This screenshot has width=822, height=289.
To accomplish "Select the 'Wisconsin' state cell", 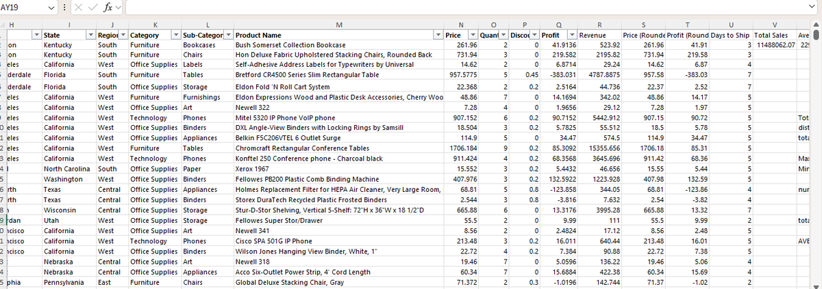I will pyautogui.click(x=68, y=210).
